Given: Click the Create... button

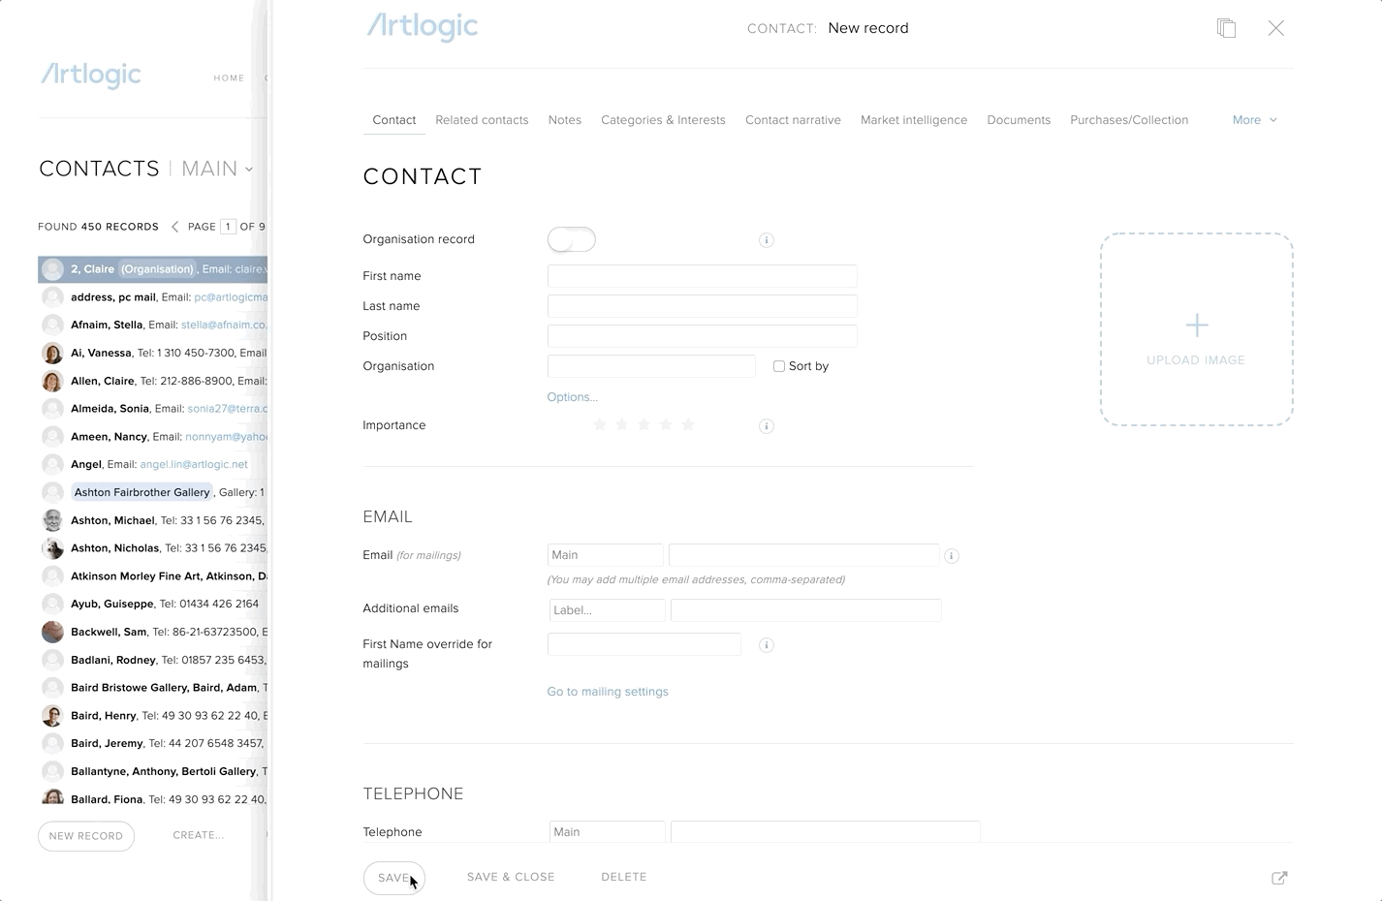Looking at the screenshot, I should [199, 835].
